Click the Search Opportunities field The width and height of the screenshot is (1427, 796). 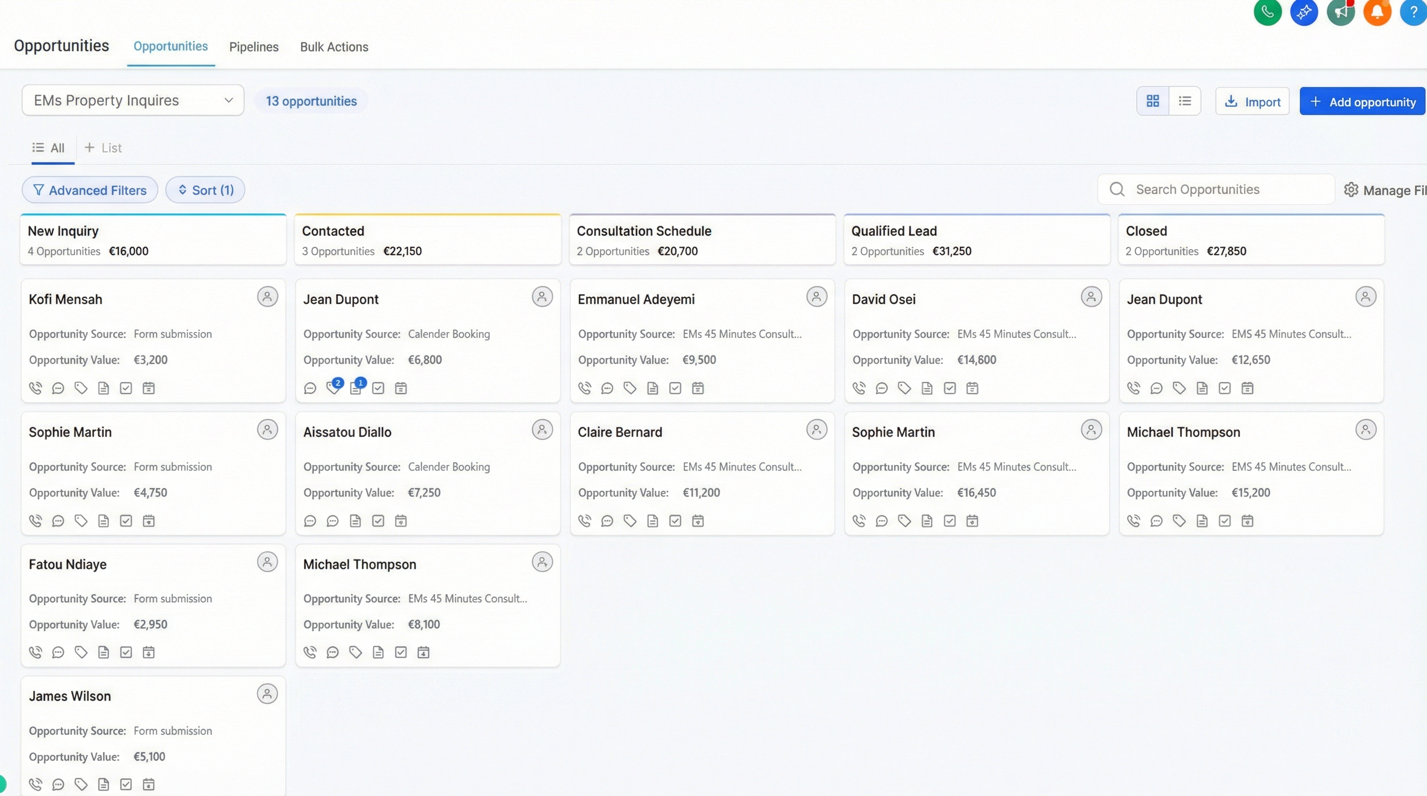coord(1219,189)
